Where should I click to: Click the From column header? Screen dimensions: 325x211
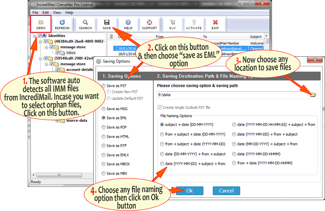159,37
